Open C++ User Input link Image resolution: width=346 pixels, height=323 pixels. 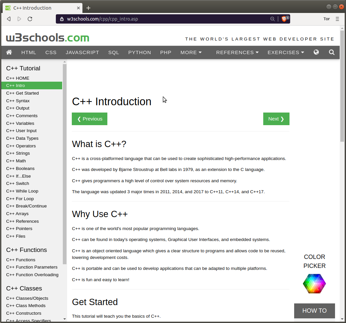tap(21, 131)
